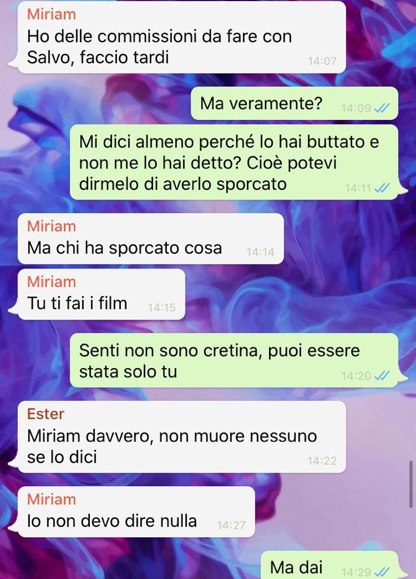416x579 pixels.
Task: Click read-receipt double check at 14:09
Action: 382,108
